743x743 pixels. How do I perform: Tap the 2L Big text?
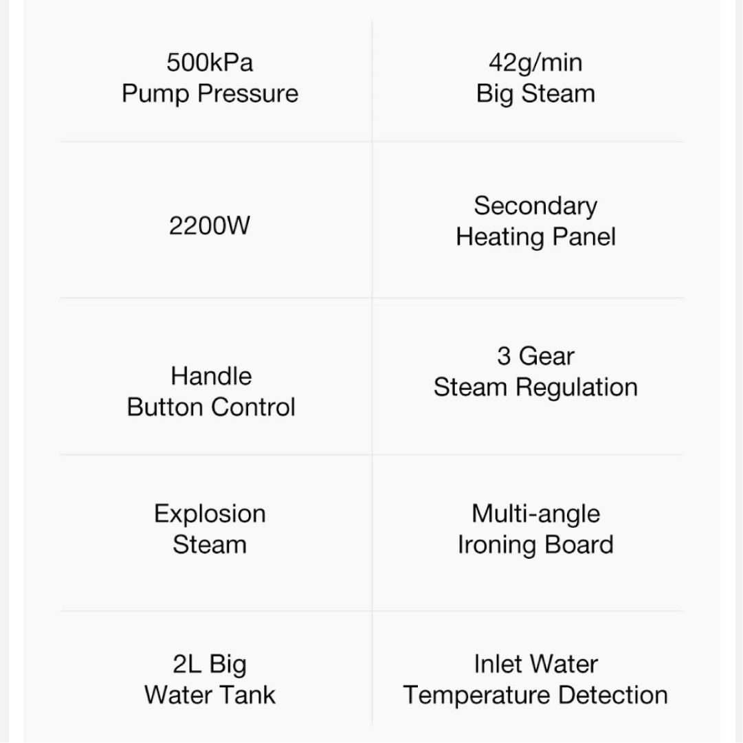[x=210, y=664]
